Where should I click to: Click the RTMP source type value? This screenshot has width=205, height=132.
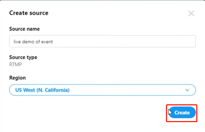point(16,65)
